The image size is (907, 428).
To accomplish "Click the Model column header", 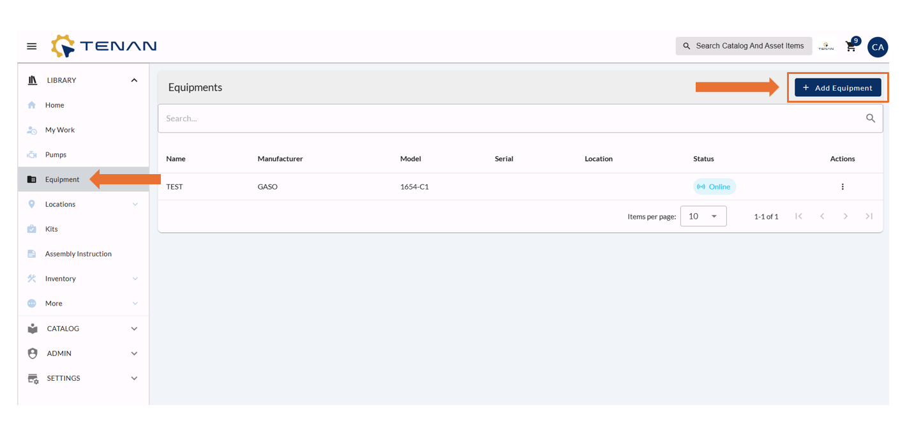I will (410, 159).
